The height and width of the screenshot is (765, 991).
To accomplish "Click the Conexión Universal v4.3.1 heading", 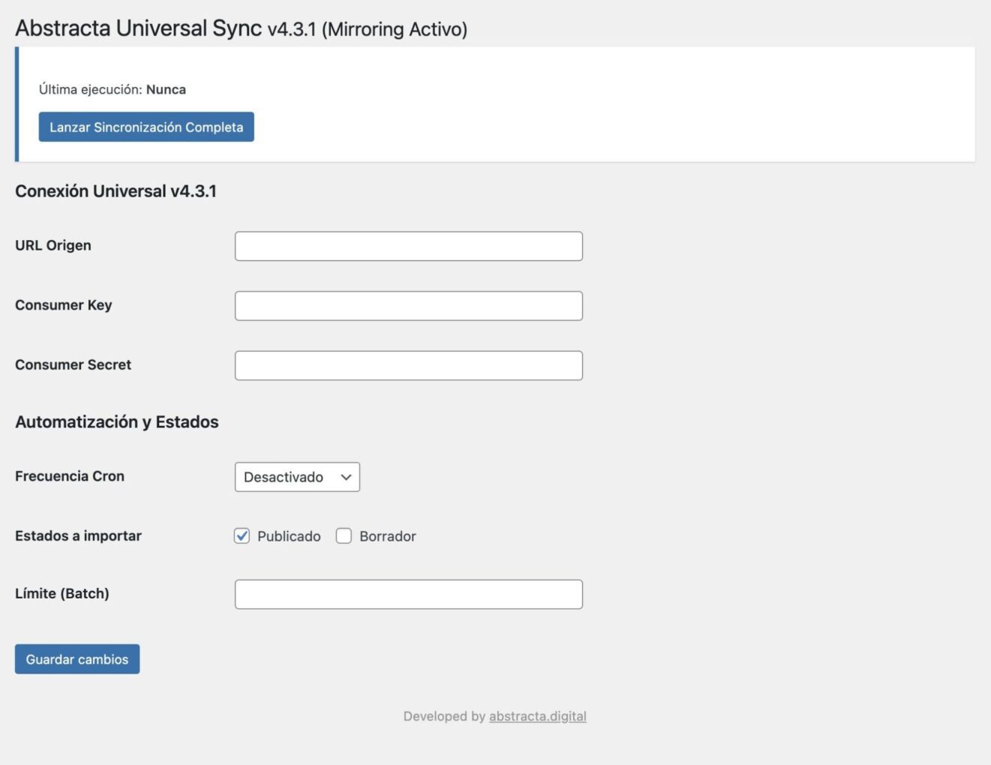I will tap(116, 191).
